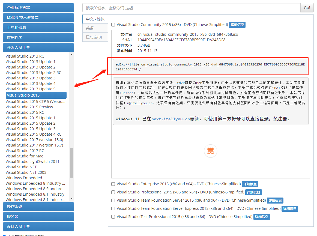Click the developer tools list scrollbar thumb
317x236 pixels.
point(71,163)
